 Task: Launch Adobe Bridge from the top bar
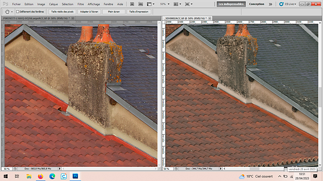click(x=132, y=4)
